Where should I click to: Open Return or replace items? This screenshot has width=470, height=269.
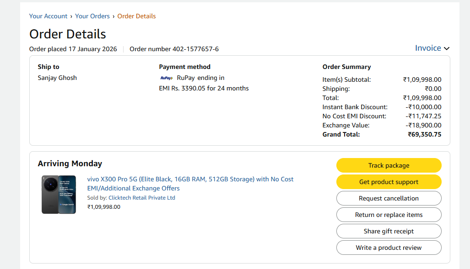(x=389, y=215)
